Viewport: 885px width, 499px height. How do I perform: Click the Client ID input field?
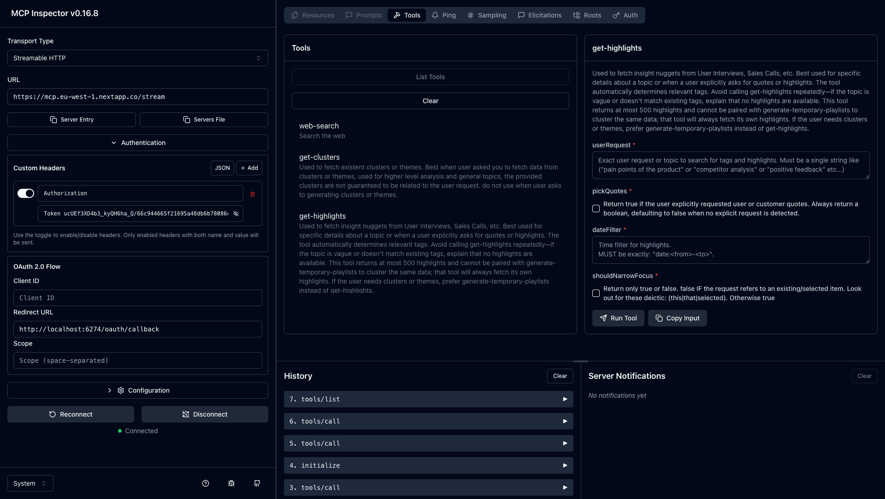click(137, 298)
